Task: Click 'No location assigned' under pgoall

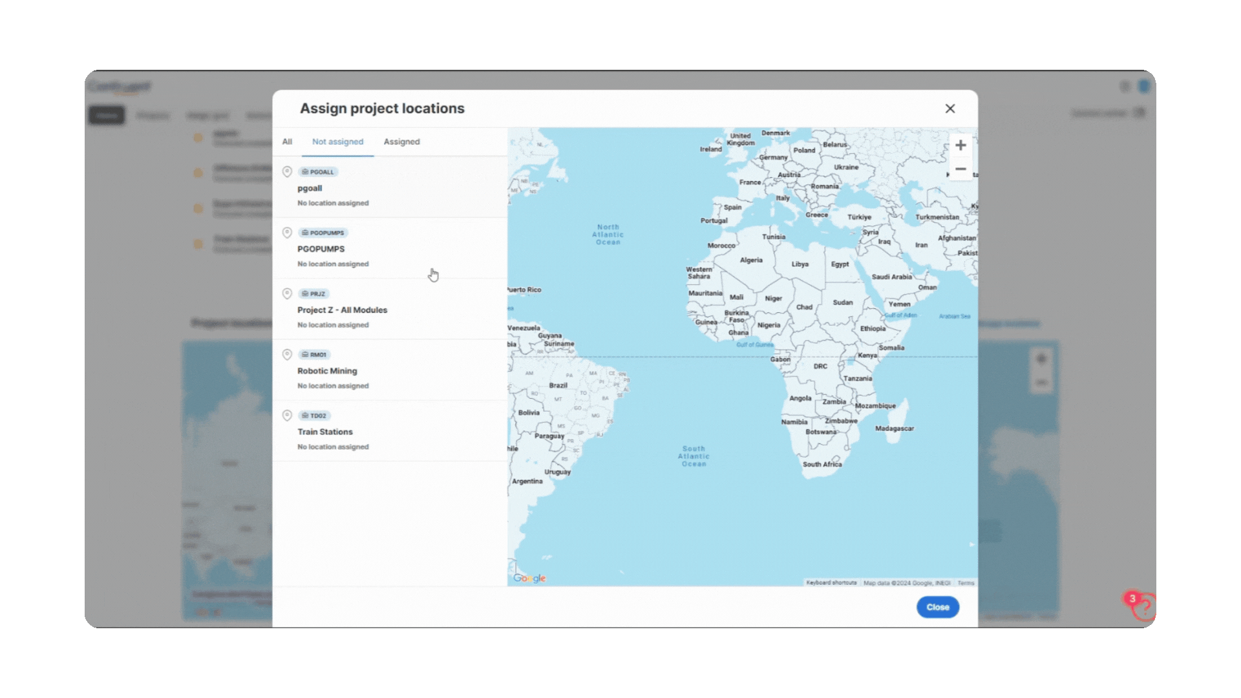Action: point(333,203)
